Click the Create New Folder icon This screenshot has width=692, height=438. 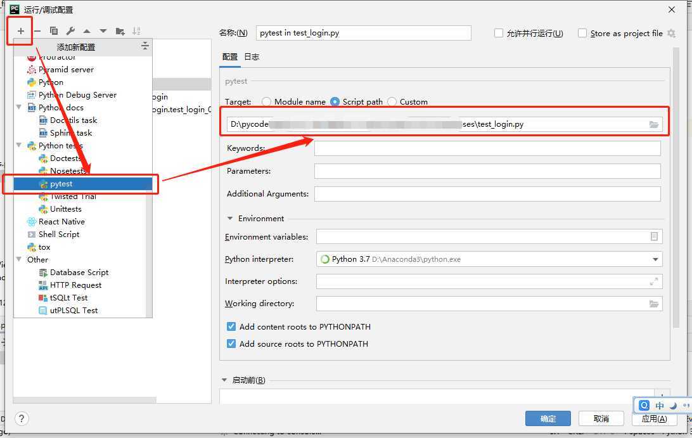[120, 31]
